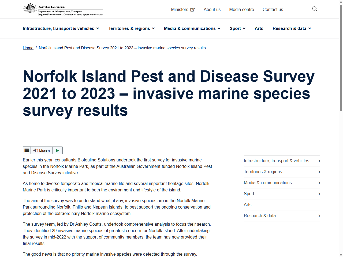Expand the Infrastructure, transport & vehicles dropdown
Image resolution: width=343 pixels, height=257 pixels.
(x=61, y=28)
